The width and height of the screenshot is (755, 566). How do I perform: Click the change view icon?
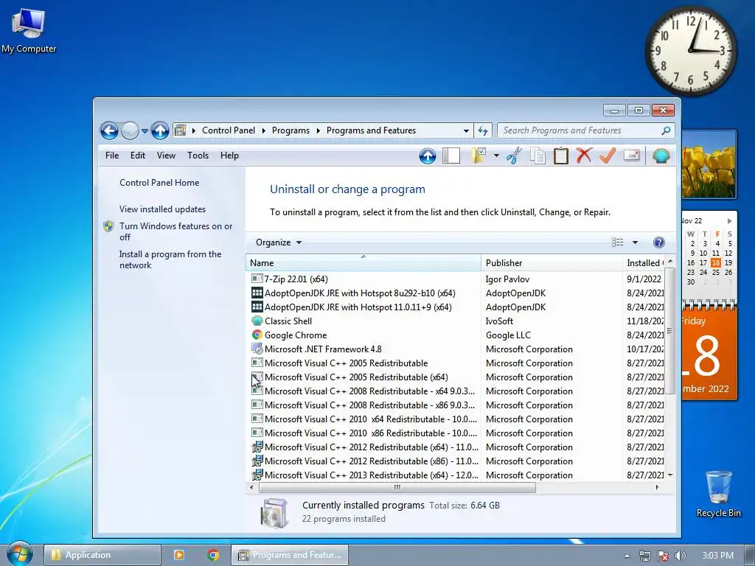pyautogui.click(x=617, y=242)
